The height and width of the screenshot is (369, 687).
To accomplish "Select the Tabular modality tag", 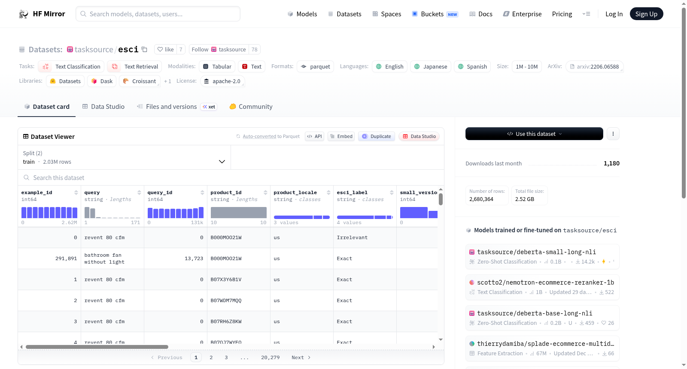I will [217, 66].
